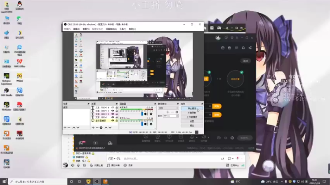Click the 工作室模式 studio mode button

[192, 117]
